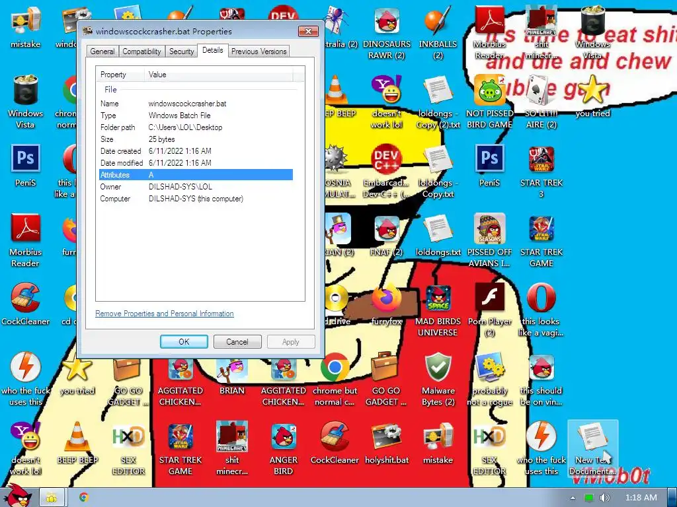Select the Type row 'Windows Batch File'

196,116
